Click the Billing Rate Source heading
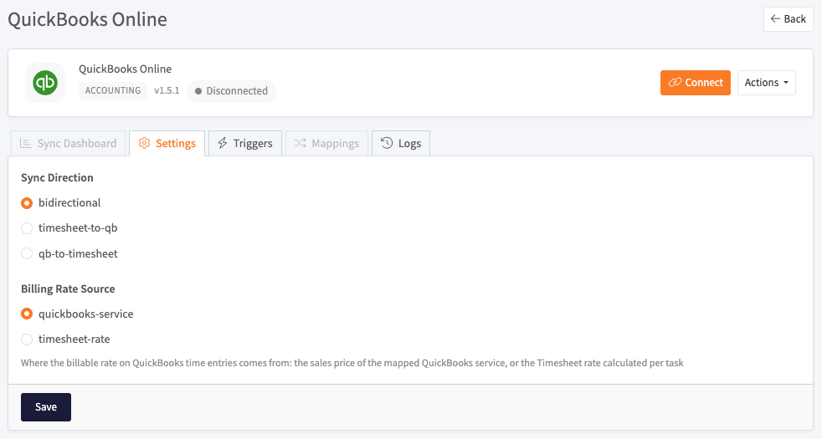 (x=68, y=288)
